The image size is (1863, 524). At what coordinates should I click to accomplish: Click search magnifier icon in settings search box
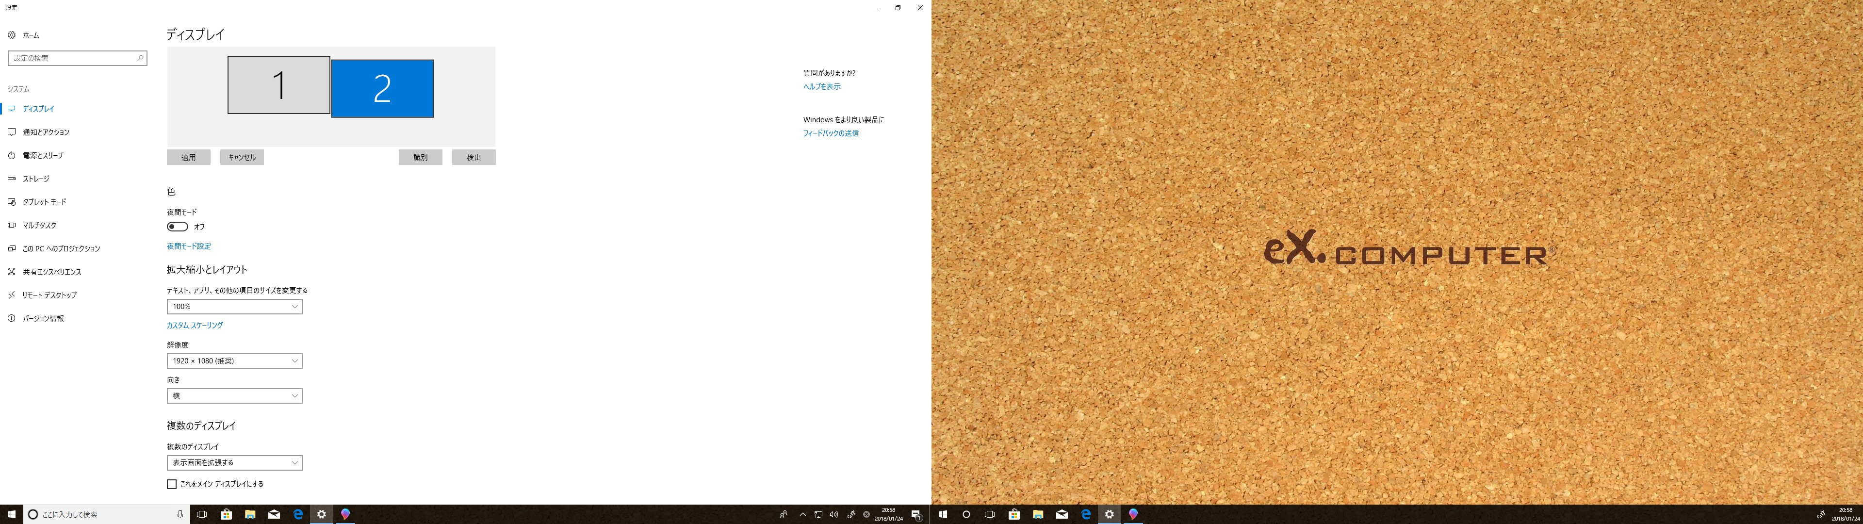click(x=140, y=58)
